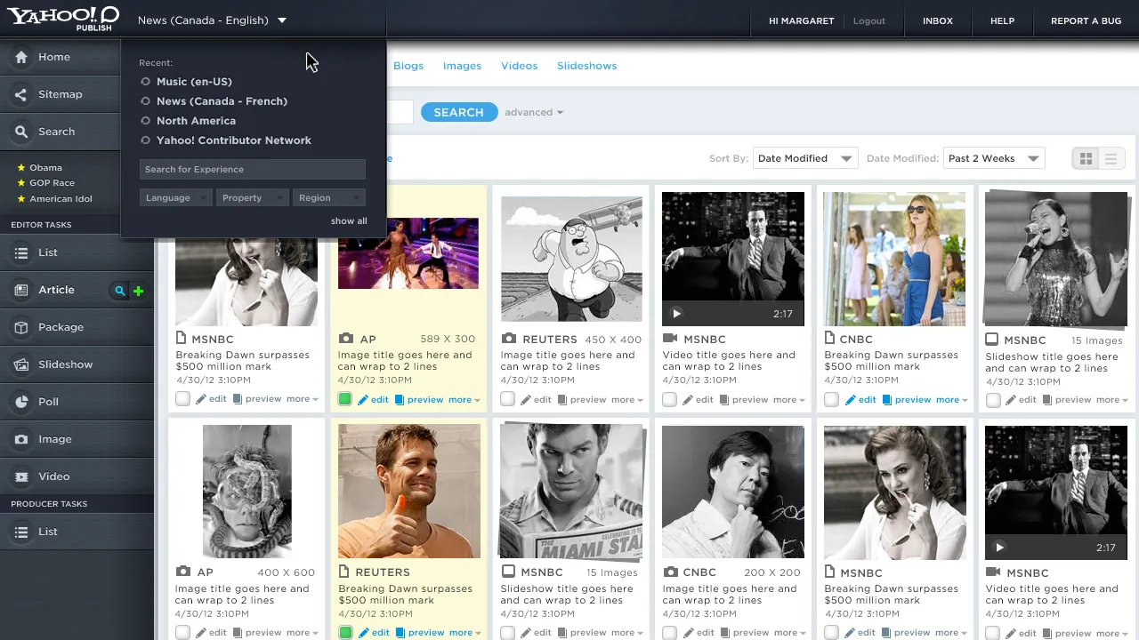Open the Image camera icon in sidebar
This screenshot has width=1139, height=640.
[x=21, y=439]
